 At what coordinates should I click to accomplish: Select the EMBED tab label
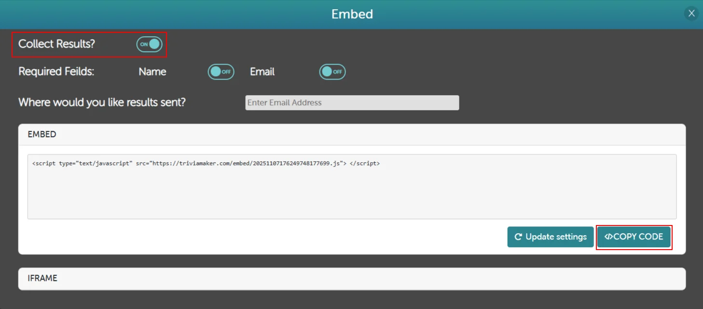41,134
